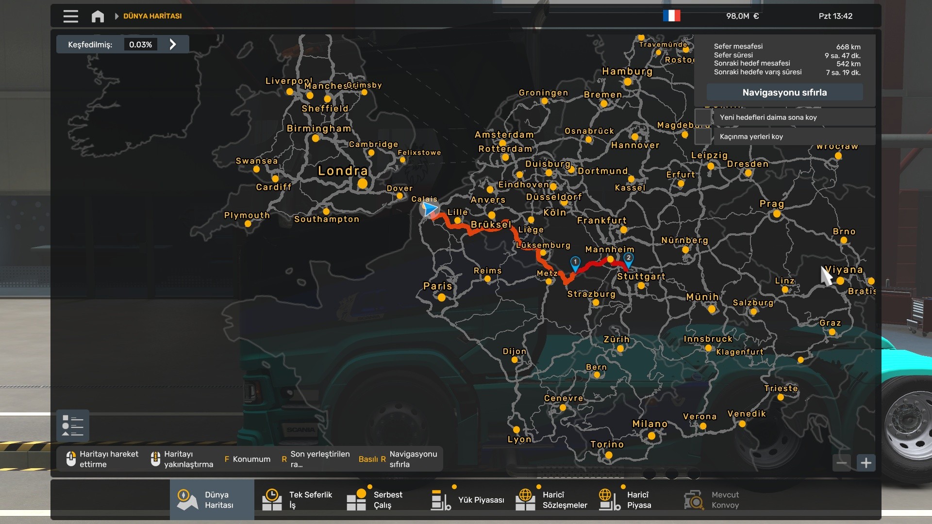932x524 pixels.
Task: Click the Paris city marker
Action: [x=441, y=297]
